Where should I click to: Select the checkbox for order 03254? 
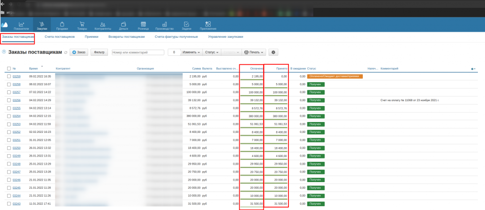pyautogui.click(x=9, y=116)
